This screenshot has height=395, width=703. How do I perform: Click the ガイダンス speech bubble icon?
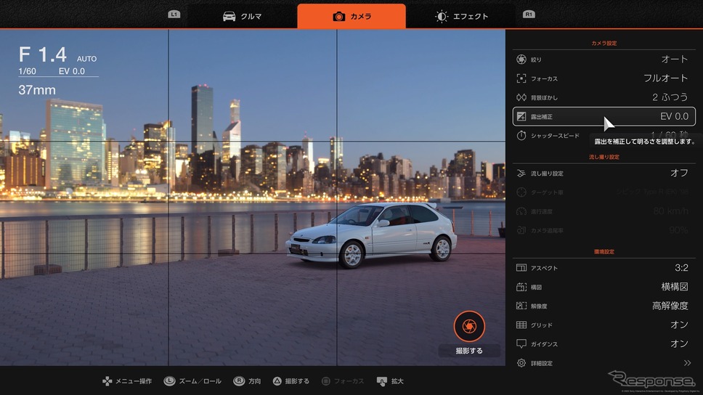pos(521,344)
